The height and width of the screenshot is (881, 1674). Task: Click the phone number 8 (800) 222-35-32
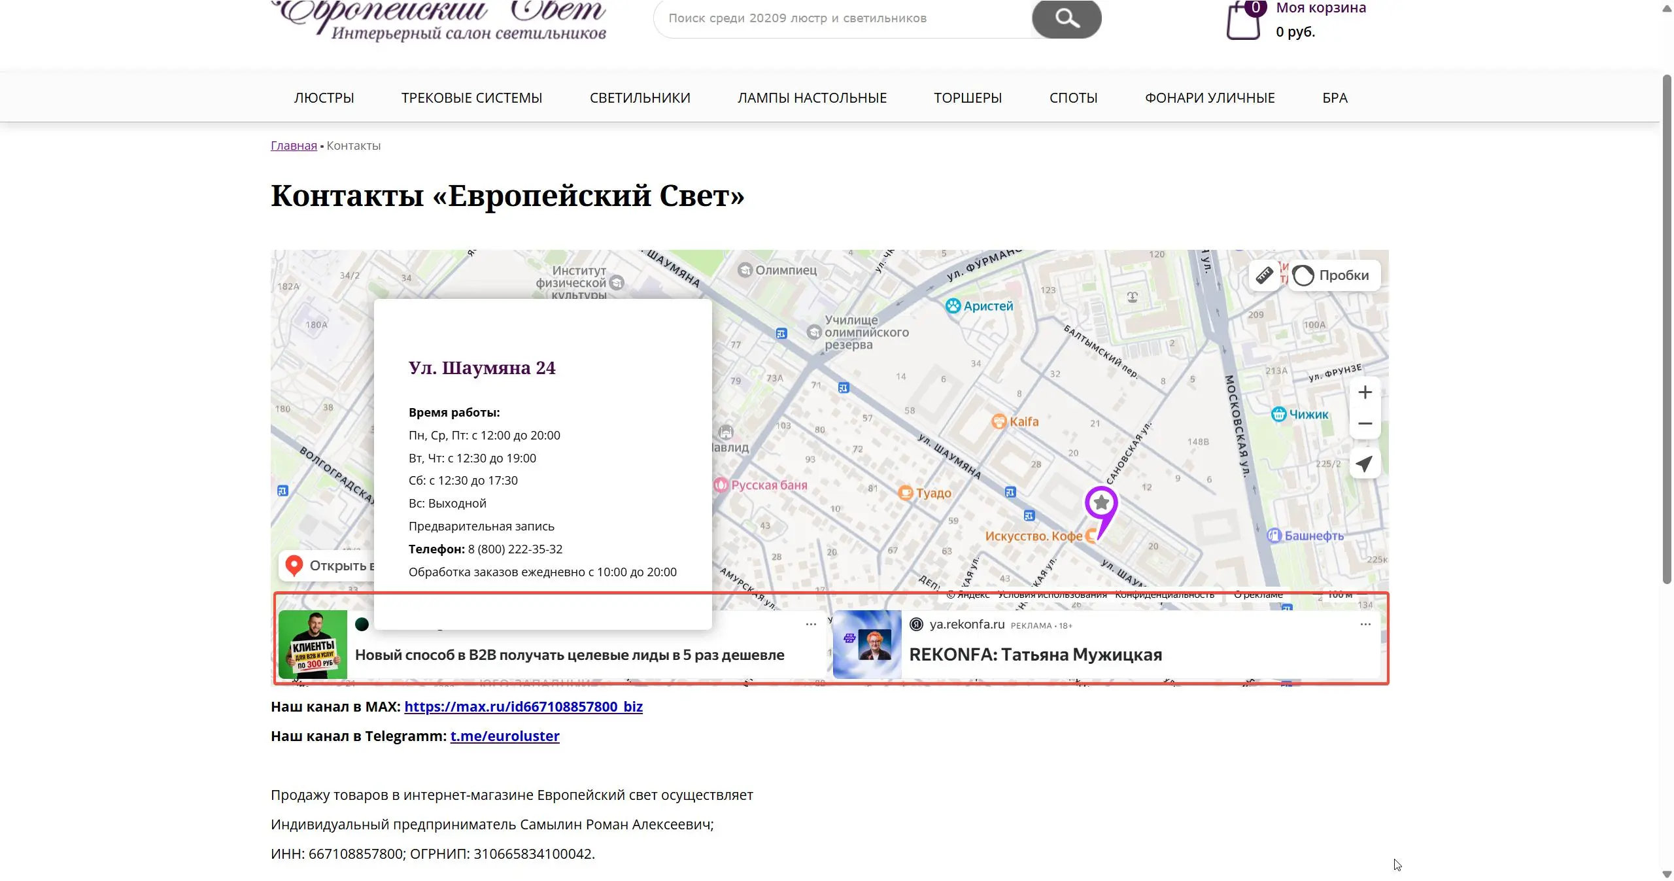coord(515,549)
